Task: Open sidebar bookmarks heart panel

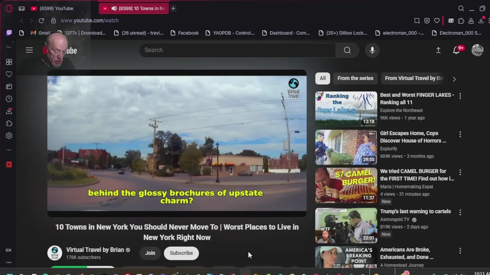Action: [9, 74]
